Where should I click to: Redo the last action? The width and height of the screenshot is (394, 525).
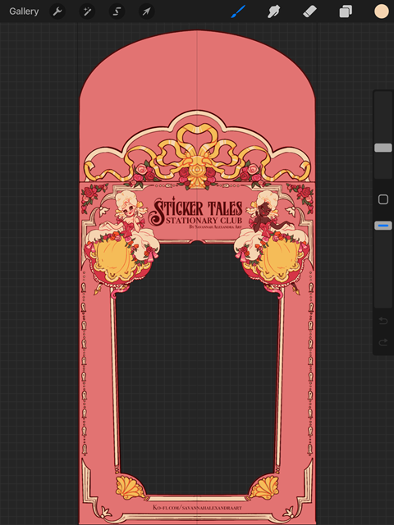click(383, 342)
